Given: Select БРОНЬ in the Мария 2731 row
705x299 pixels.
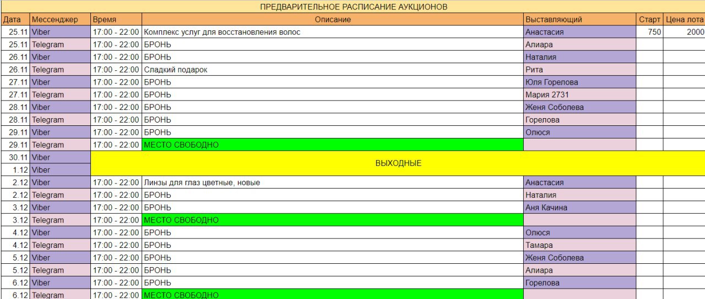Looking at the screenshot, I should (x=333, y=95).
